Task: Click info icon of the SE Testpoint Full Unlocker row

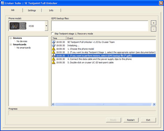Action: click(x=53, y=42)
